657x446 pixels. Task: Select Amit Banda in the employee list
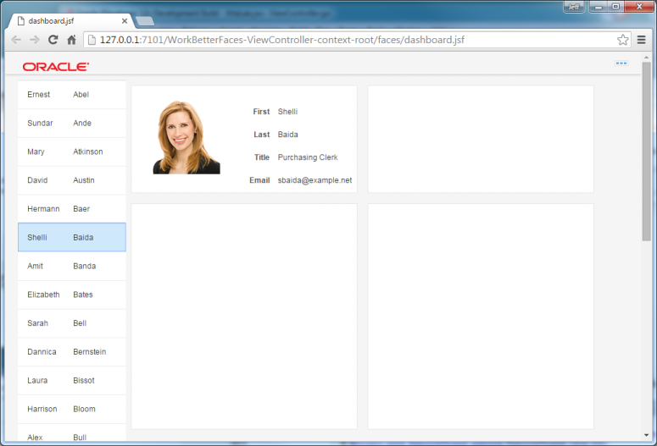pyautogui.click(x=72, y=266)
